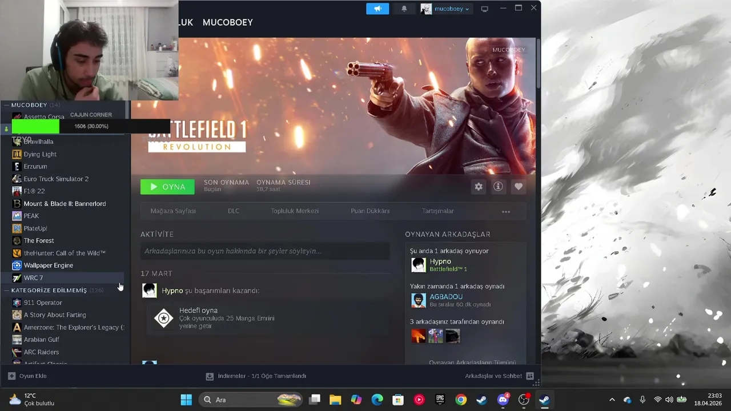Open the MUCOBOEY top navigation tab
Screen dimensions: 731x411
(x=227, y=22)
